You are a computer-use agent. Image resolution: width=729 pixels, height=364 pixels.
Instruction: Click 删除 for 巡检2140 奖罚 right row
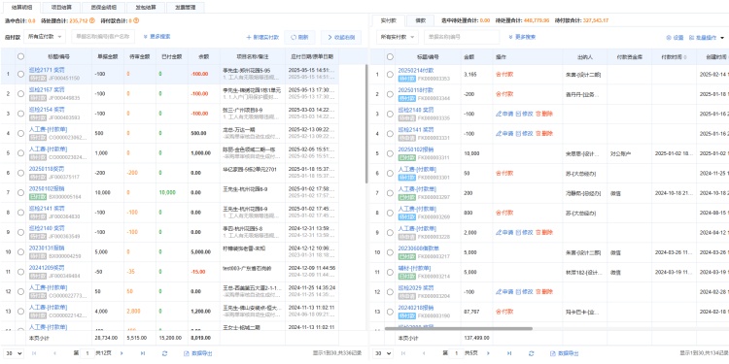(x=544, y=114)
